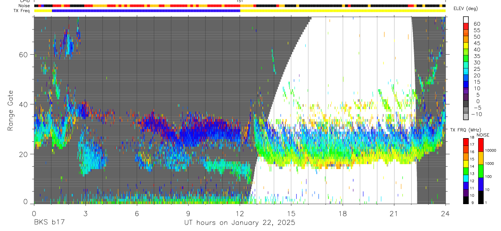Click the light gray bottom ELEV colorbar segment
501x231 pixels.
click(x=466, y=117)
